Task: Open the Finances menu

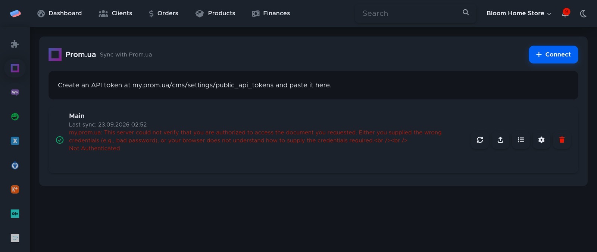Action: click(271, 13)
